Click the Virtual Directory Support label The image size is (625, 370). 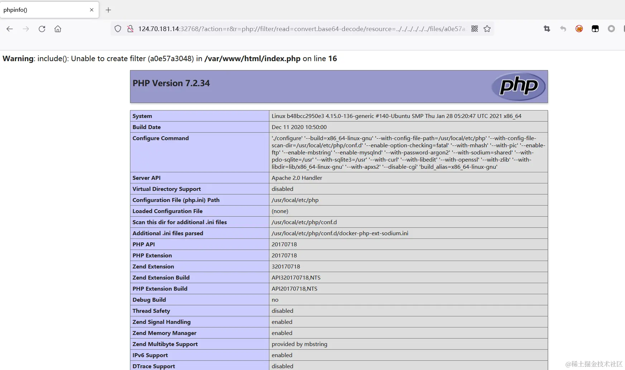tap(167, 189)
